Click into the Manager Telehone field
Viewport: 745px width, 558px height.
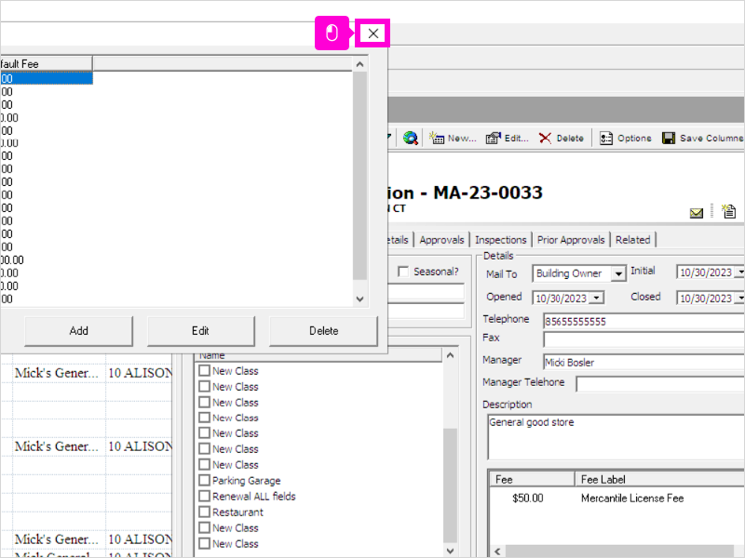coord(660,383)
